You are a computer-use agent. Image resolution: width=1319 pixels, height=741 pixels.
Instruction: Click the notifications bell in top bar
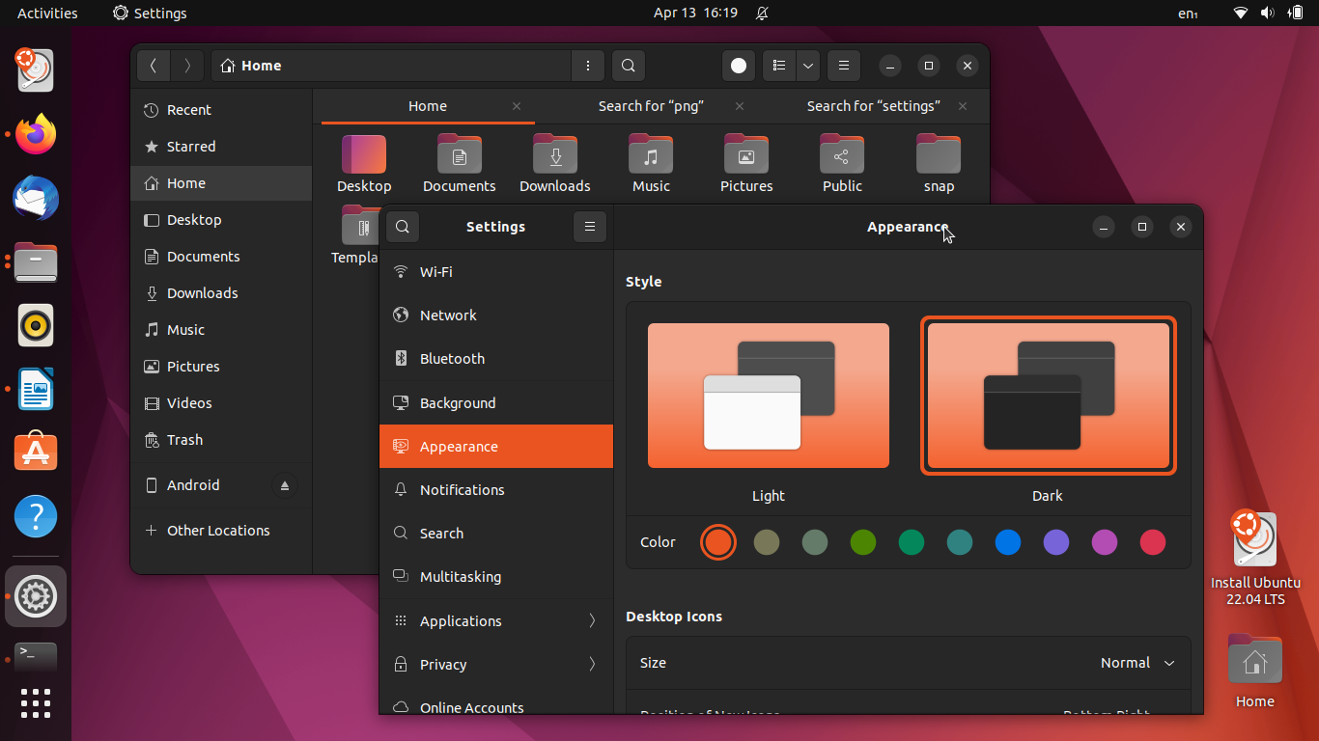pyautogui.click(x=763, y=13)
